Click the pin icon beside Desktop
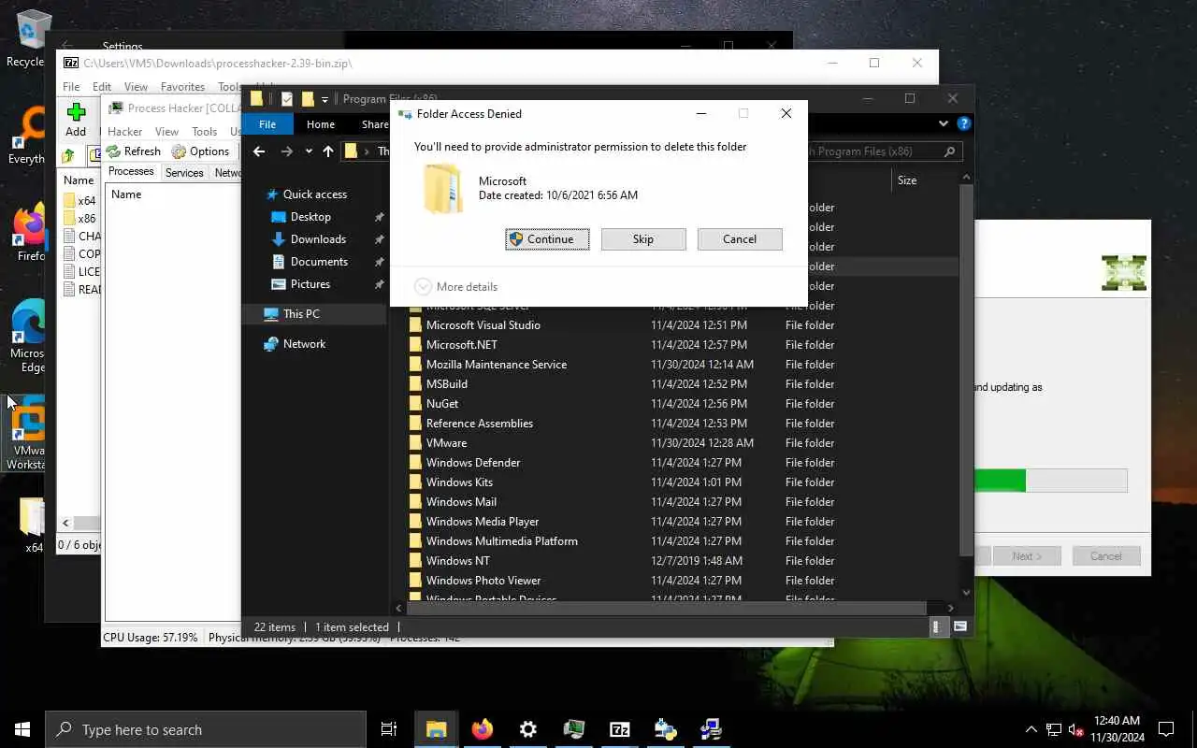Viewport: 1197px width, 748px height. click(x=379, y=217)
